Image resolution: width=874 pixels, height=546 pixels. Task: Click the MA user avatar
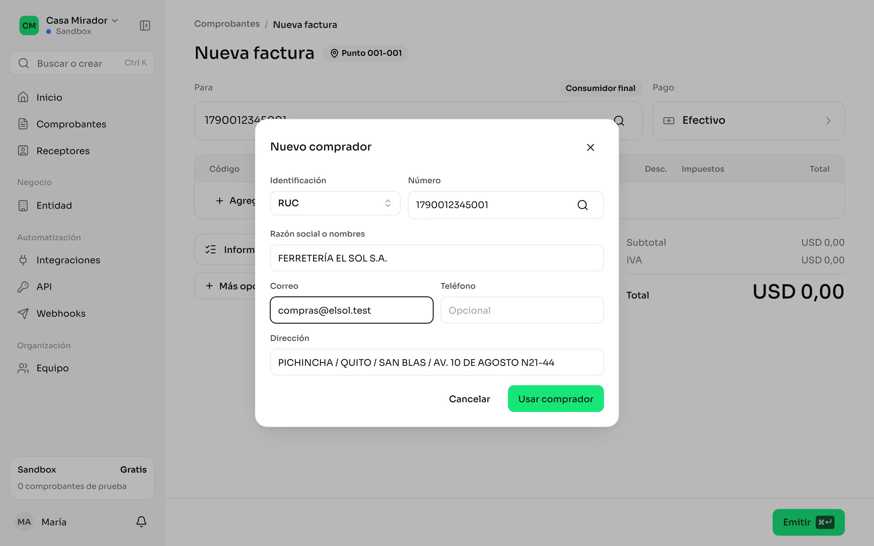[24, 522]
